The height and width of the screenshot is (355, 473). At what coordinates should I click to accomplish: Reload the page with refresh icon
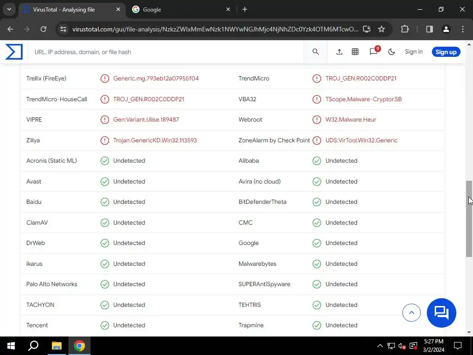[43, 29]
